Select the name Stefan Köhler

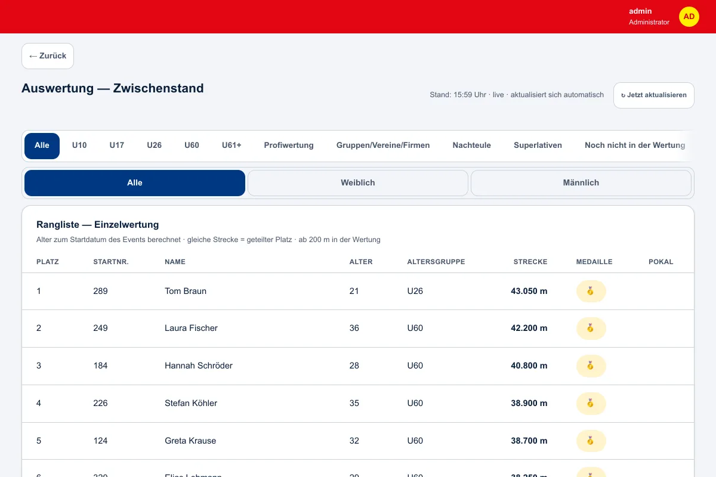coord(191,404)
